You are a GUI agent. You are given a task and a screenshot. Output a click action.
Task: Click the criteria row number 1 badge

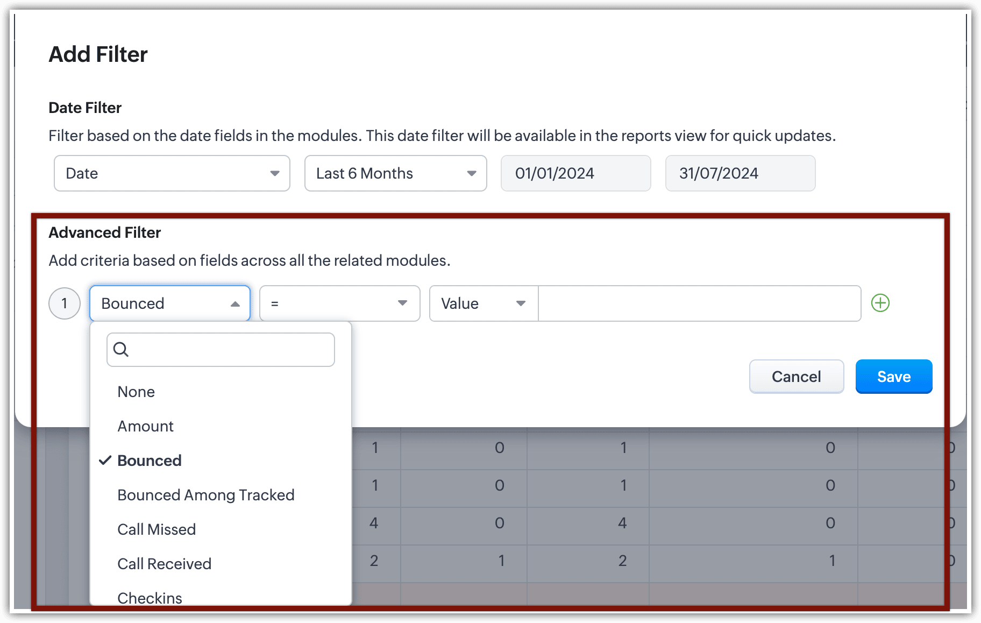pos(65,303)
